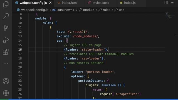This screenshot has width=178, height=100.
Task: Switch to the webpack.config.js tab
Action: coord(33,3)
